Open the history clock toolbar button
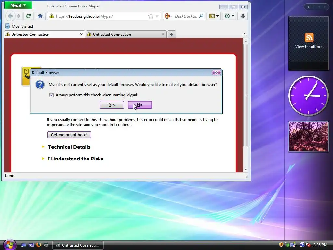 click(x=229, y=16)
